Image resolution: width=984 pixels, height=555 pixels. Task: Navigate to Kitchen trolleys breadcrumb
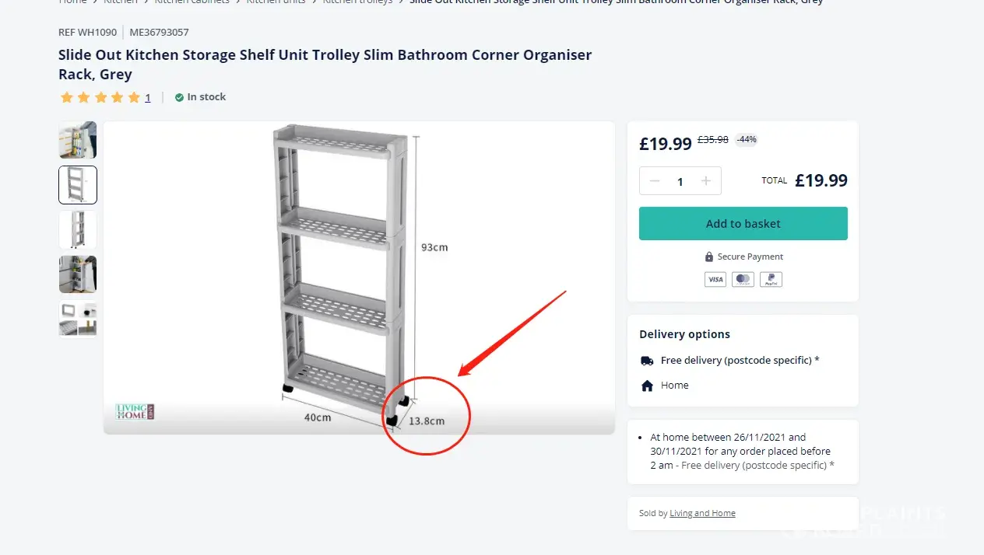click(x=357, y=2)
